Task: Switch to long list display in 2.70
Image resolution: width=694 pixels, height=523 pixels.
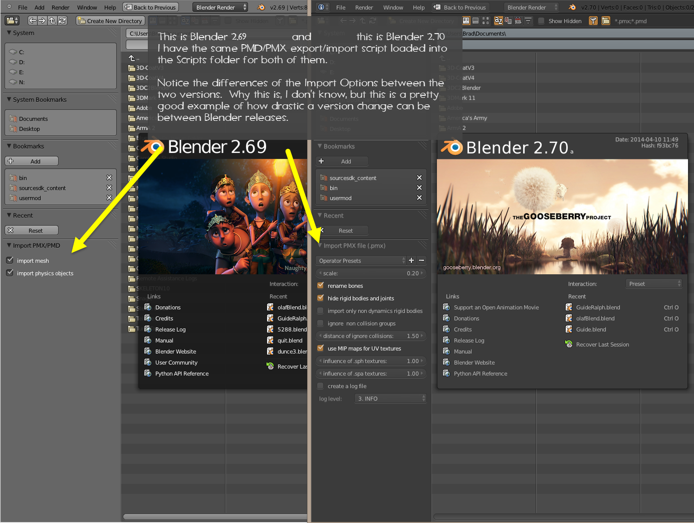Action: point(476,21)
